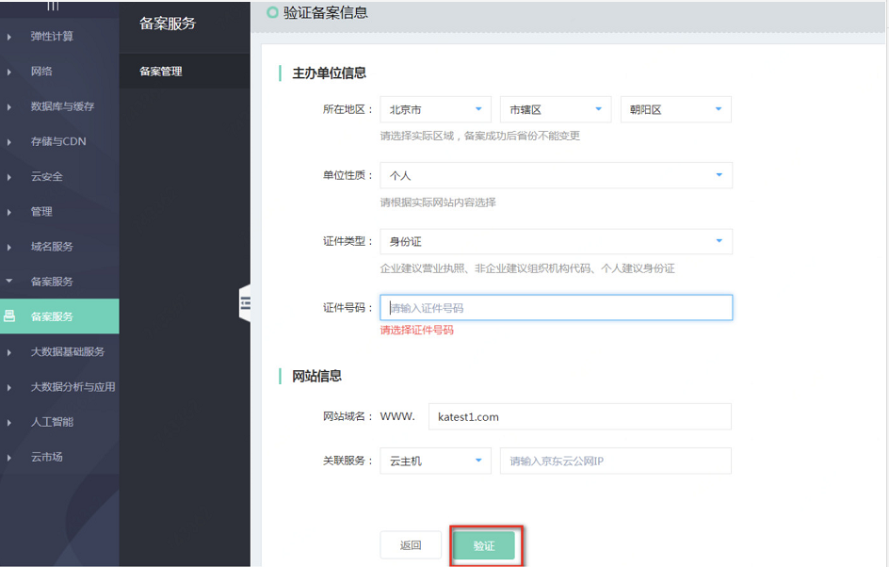Collapse the side panel using handle icon
Viewport: 889px width, 567px height.
[x=245, y=303]
